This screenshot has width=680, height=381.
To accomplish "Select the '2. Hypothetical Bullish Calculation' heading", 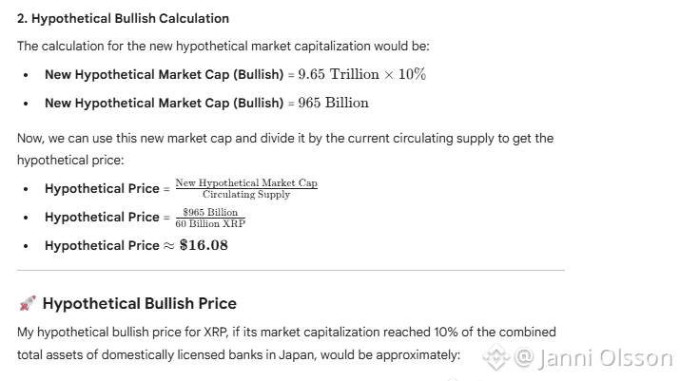I will [x=123, y=18].
